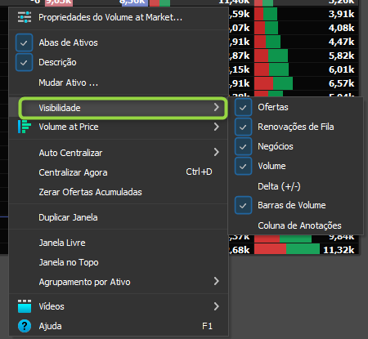Click the 5,82k volume cell
Screen dimensions: 368x339
[341, 56]
